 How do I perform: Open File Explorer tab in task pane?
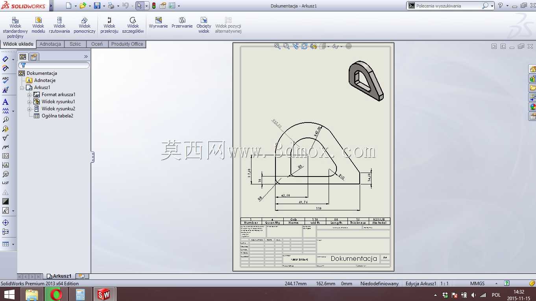pos(532,88)
